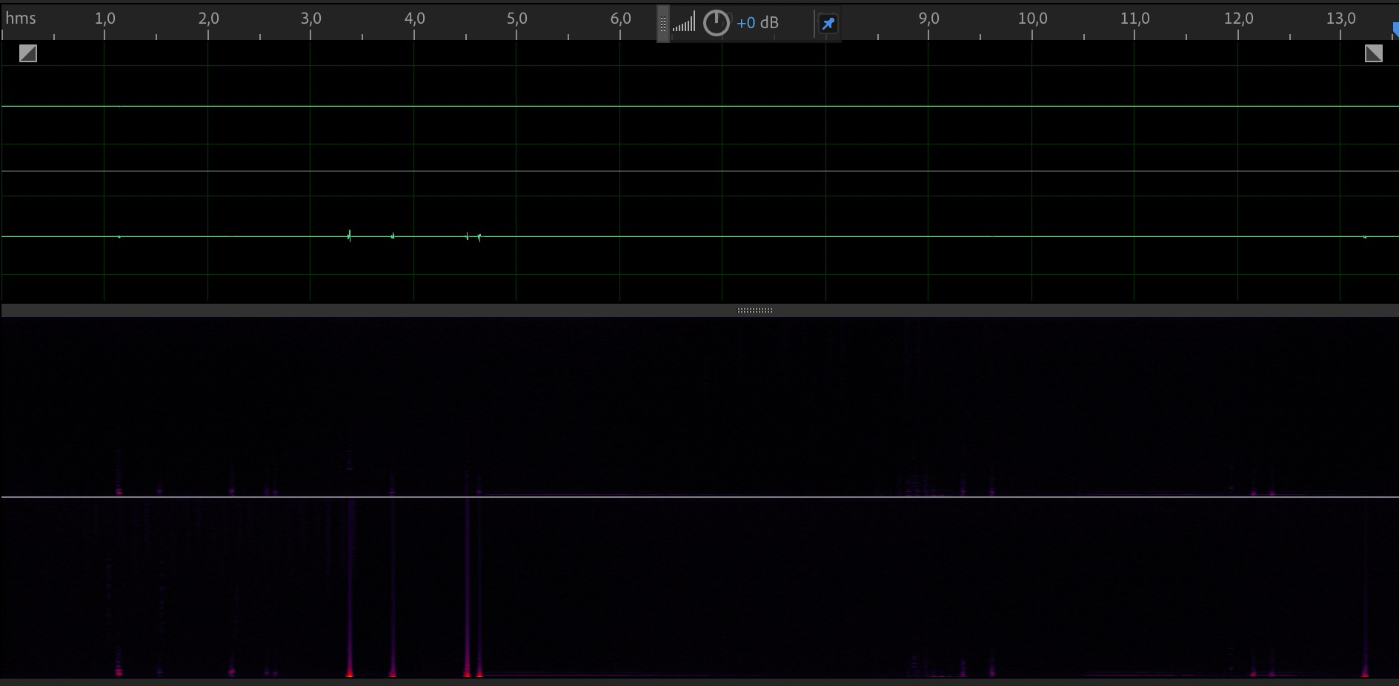
Task: Click the 9,0 mark on time ruler
Action: coord(928,19)
